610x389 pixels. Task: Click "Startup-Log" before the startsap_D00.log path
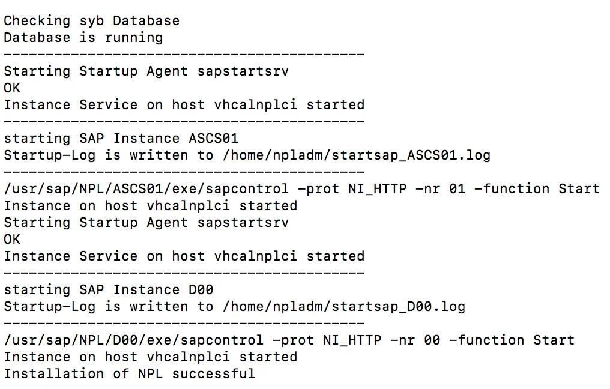click(x=49, y=307)
